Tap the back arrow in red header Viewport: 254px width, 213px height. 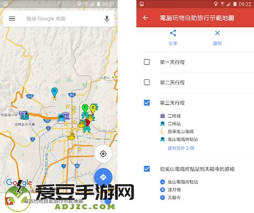tap(146, 18)
